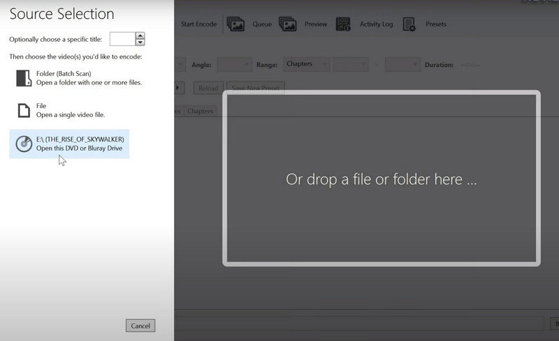Focus the specific title number field

coord(122,39)
